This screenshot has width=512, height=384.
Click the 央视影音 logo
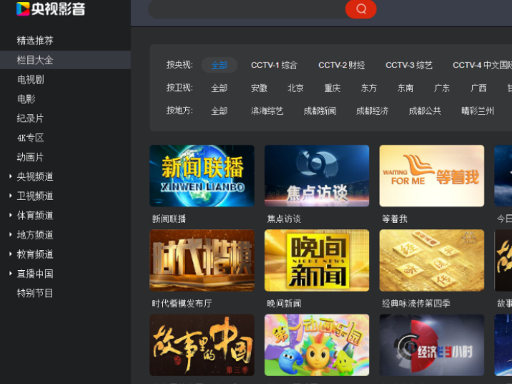click(x=51, y=9)
